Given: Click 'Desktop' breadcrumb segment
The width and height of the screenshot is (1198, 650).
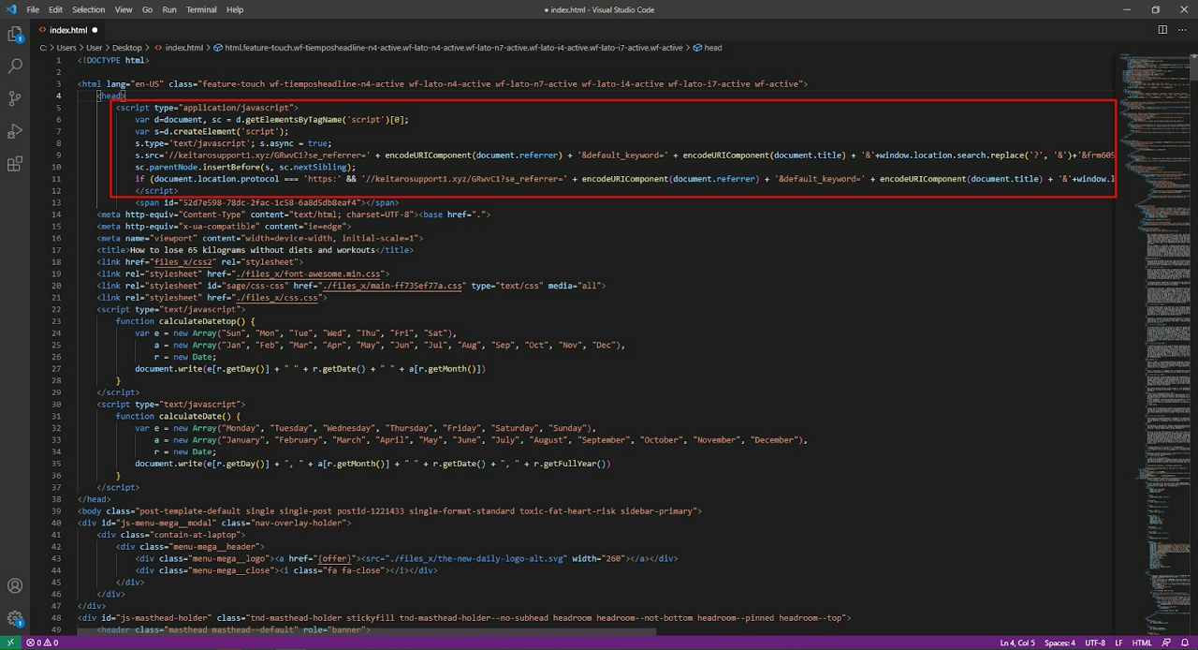Looking at the screenshot, I should (x=127, y=48).
